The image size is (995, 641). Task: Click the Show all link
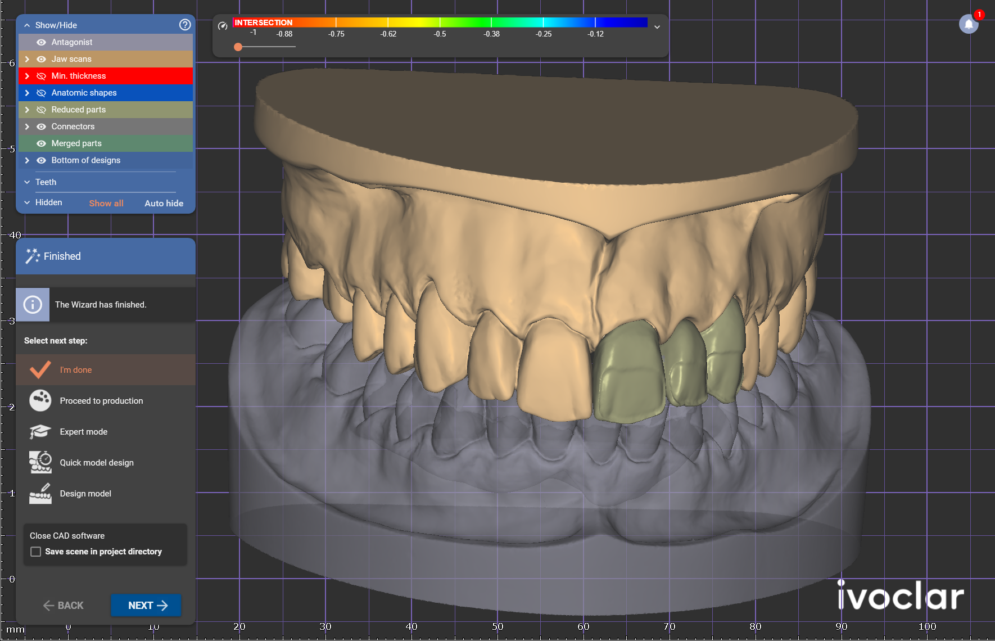[x=106, y=203]
